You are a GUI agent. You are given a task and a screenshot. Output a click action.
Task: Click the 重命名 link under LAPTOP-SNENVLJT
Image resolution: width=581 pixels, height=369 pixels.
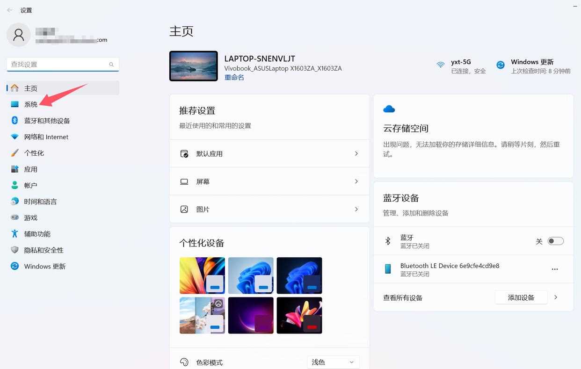[x=234, y=77]
